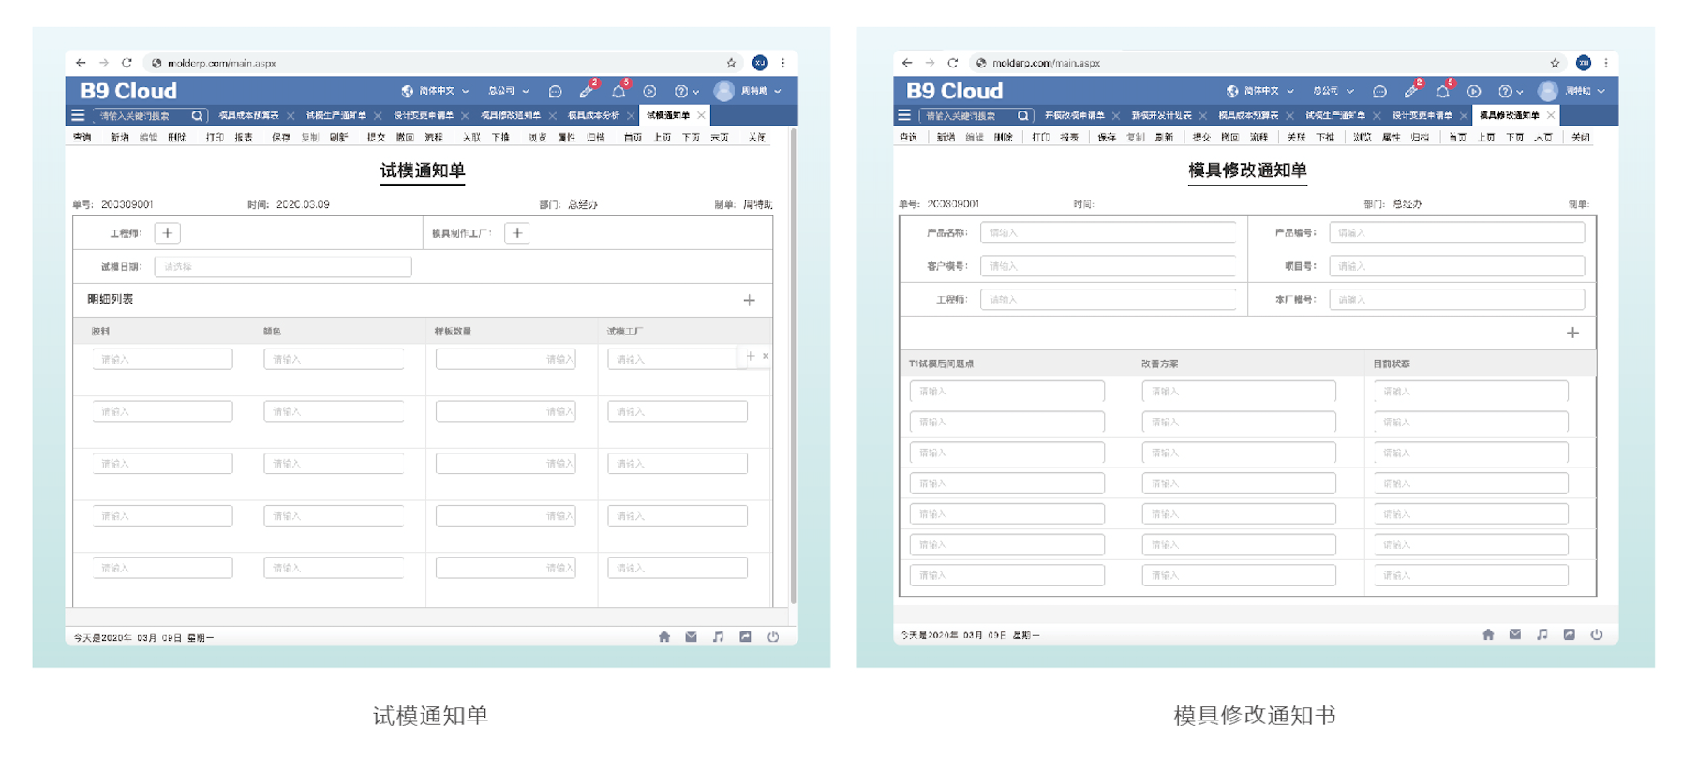Expand the 总公司 company dropdown in right window
The width and height of the screenshot is (1683, 757).
coord(1333,92)
